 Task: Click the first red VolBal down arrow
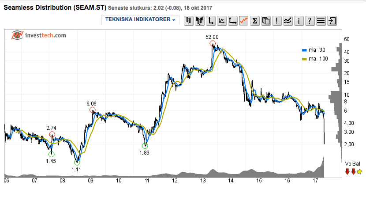tap(347, 171)
